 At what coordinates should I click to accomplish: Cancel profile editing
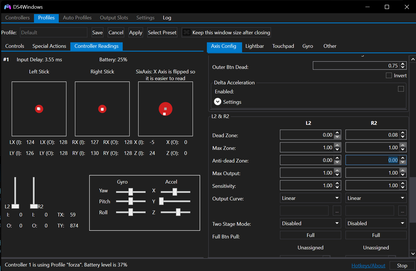click(x=116, y=33)
